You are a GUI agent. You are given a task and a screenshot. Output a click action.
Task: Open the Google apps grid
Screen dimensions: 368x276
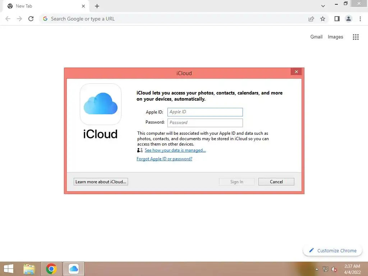[356, 37]
